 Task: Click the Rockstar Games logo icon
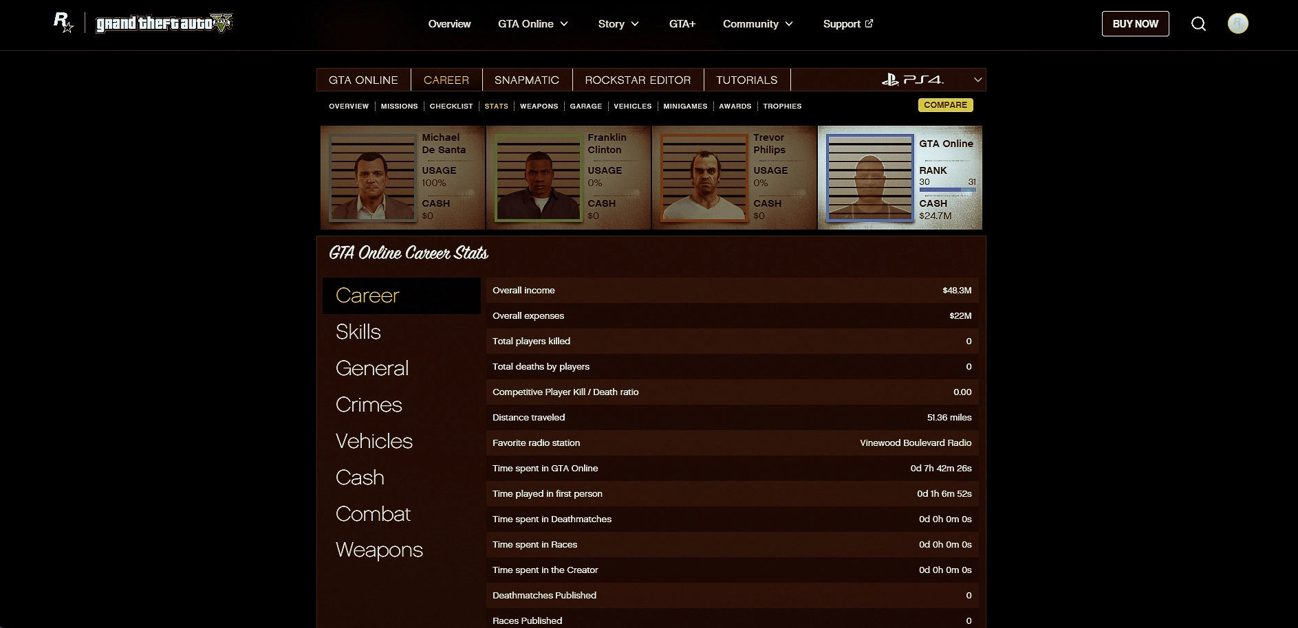(63, 23)
